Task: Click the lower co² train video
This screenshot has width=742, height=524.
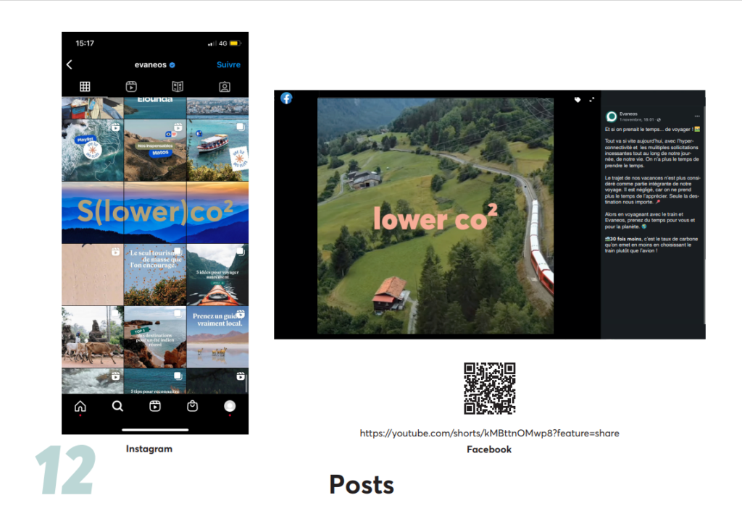Action: click(x=435, y=216)
